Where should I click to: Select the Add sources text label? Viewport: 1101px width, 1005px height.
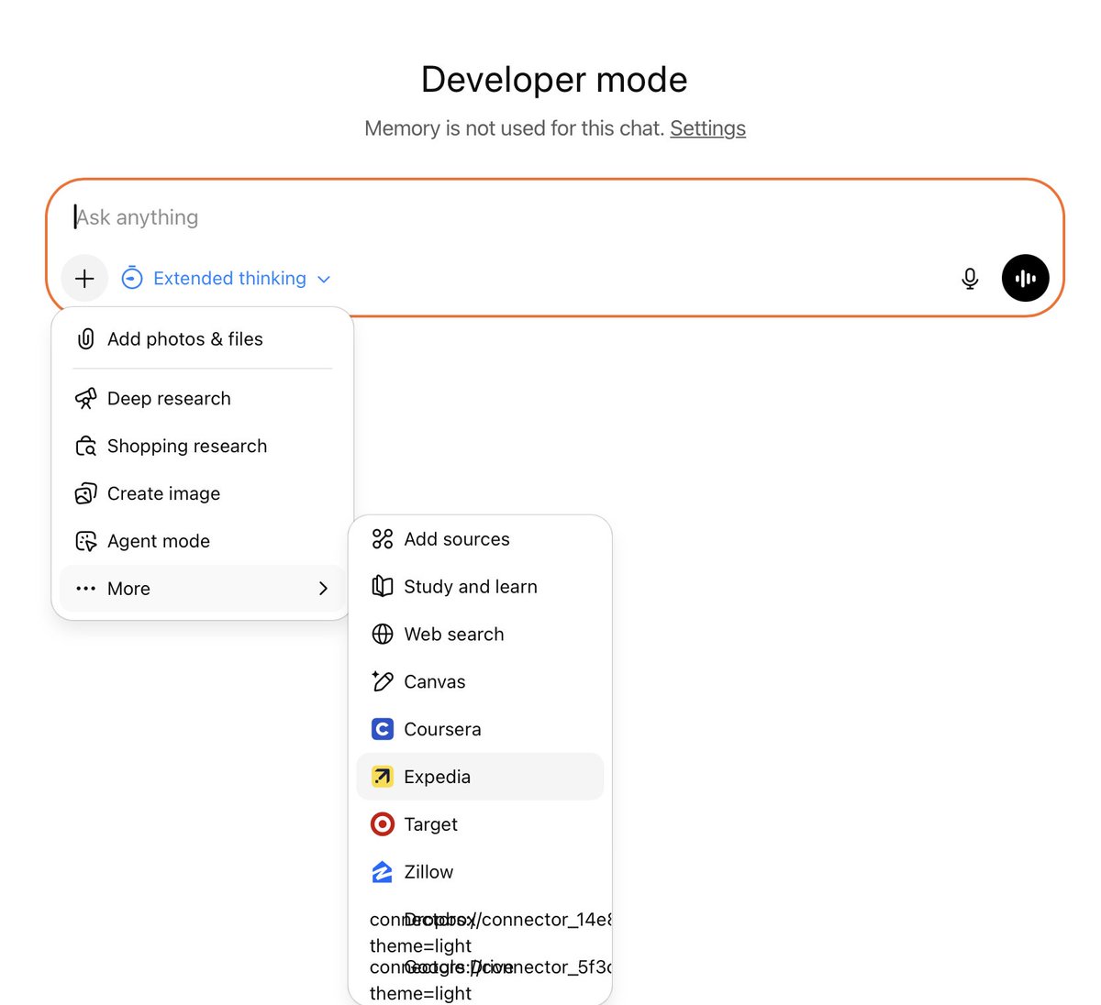[x=457, y=539]
